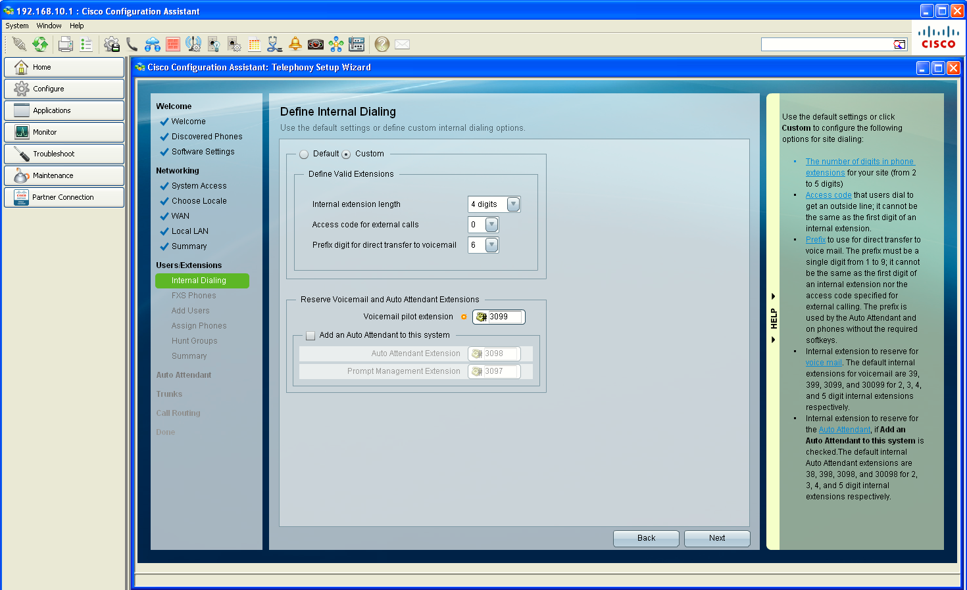
Task: Click the port with light bulb icon
Action: 214,44
